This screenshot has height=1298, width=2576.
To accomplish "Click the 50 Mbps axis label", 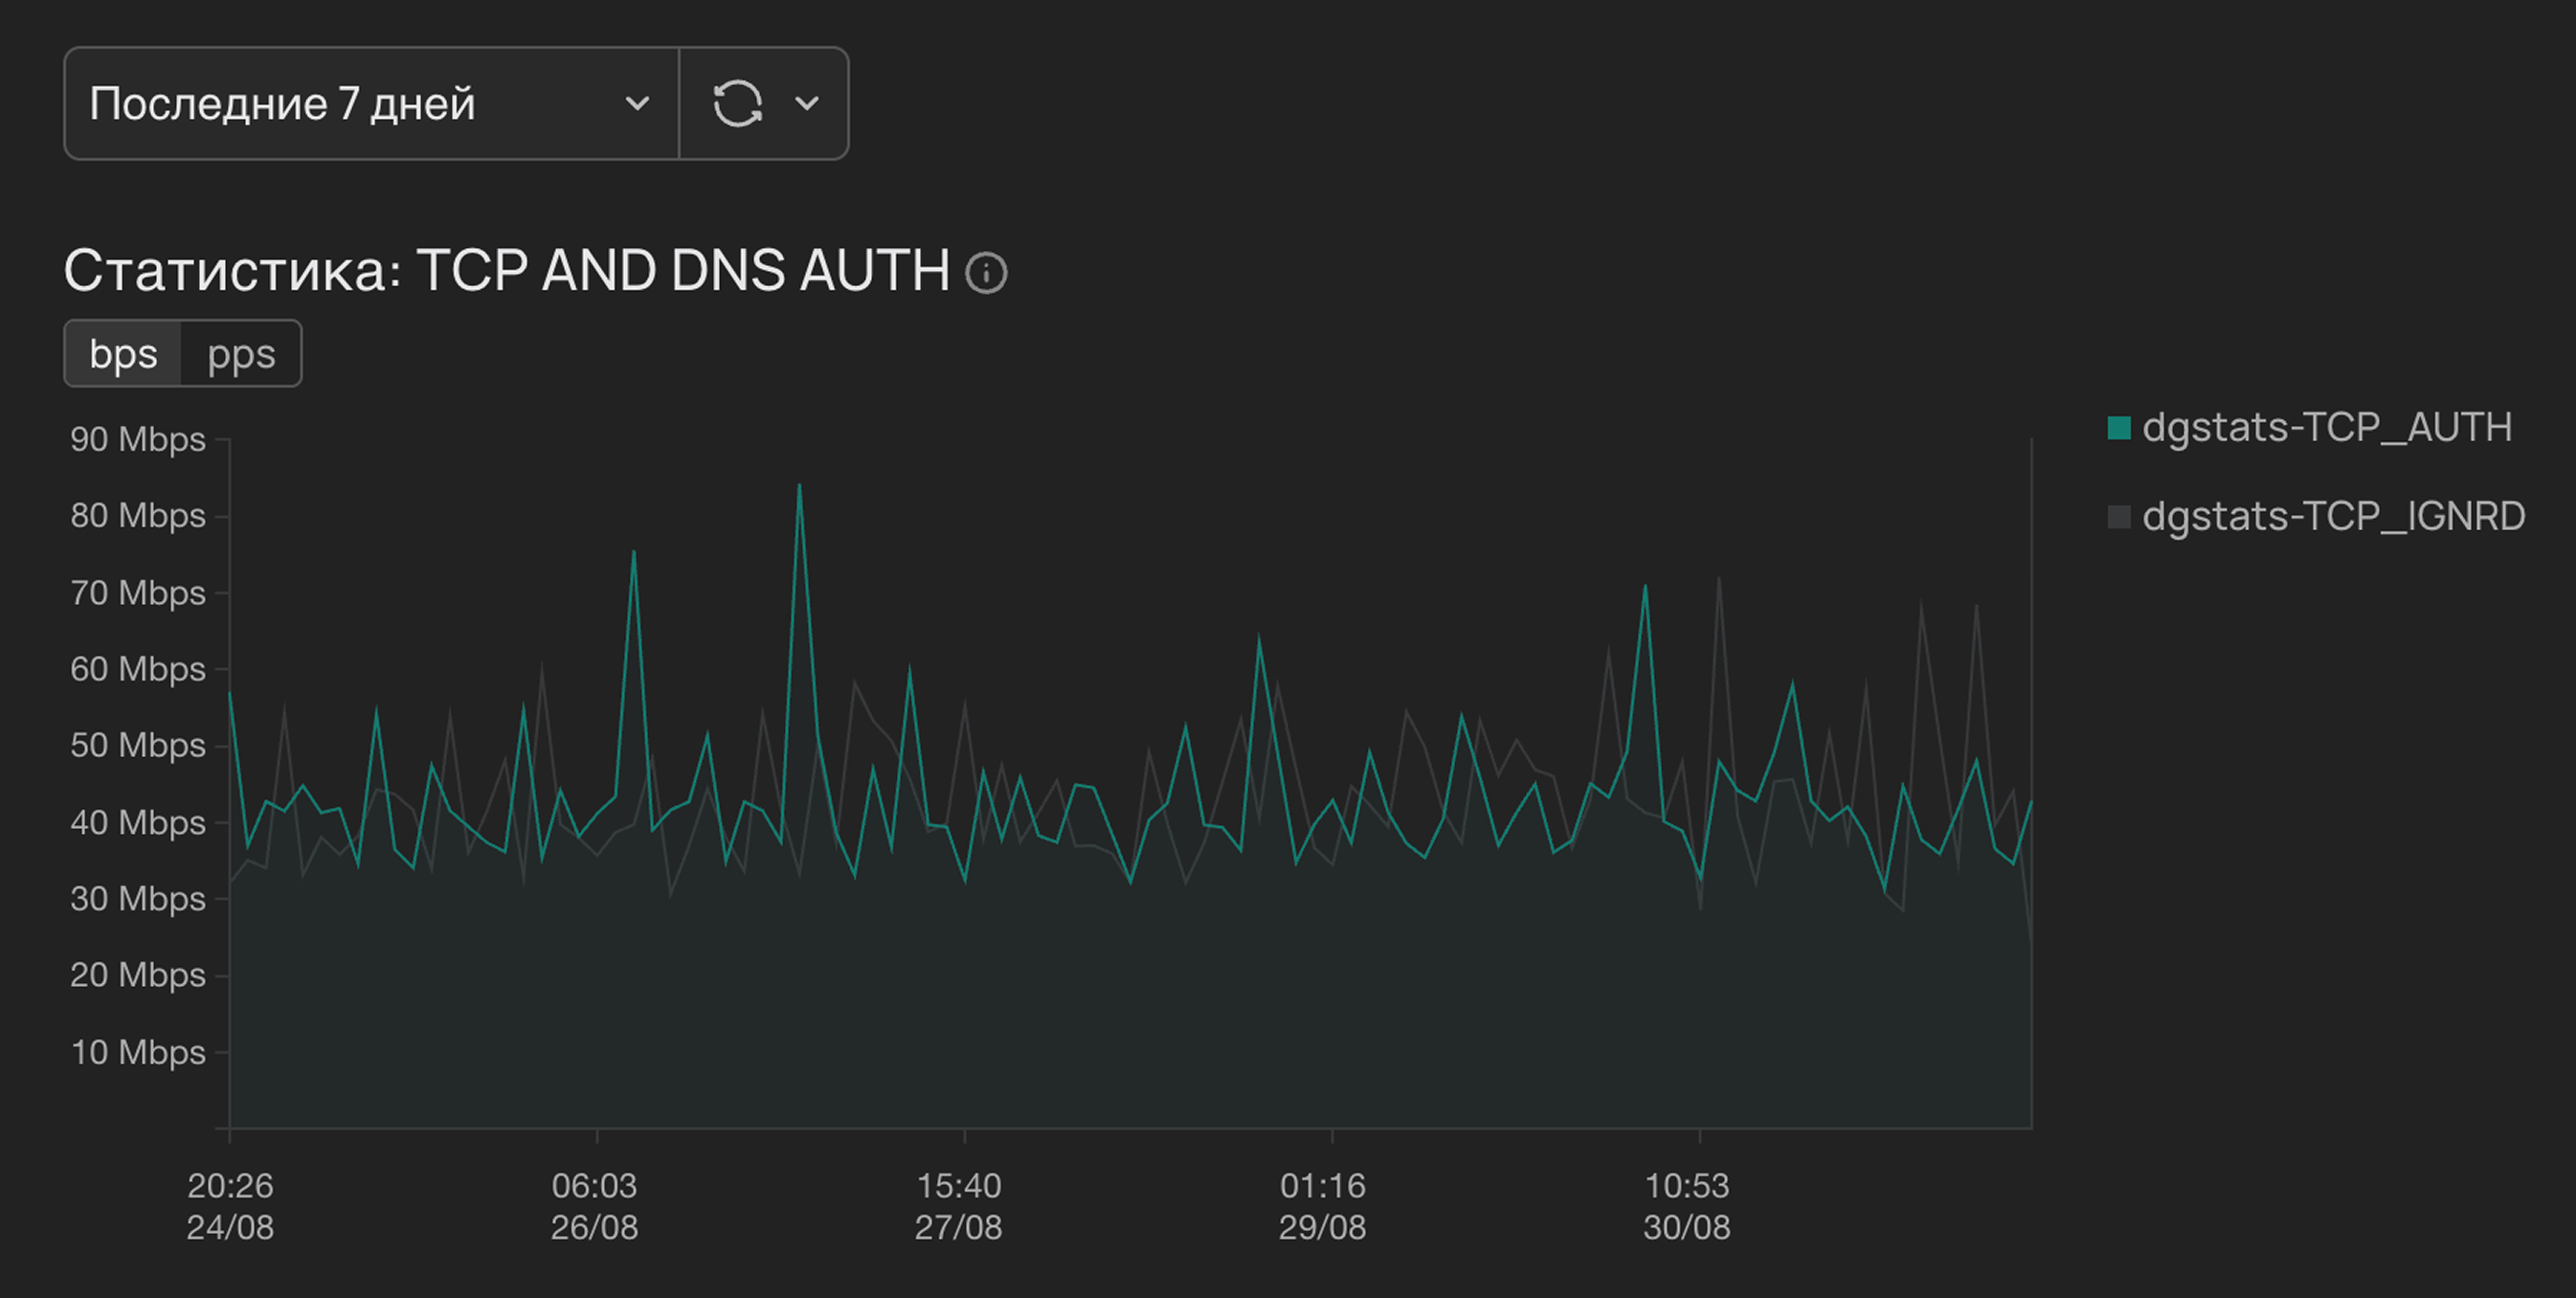I will pos(138,745).
